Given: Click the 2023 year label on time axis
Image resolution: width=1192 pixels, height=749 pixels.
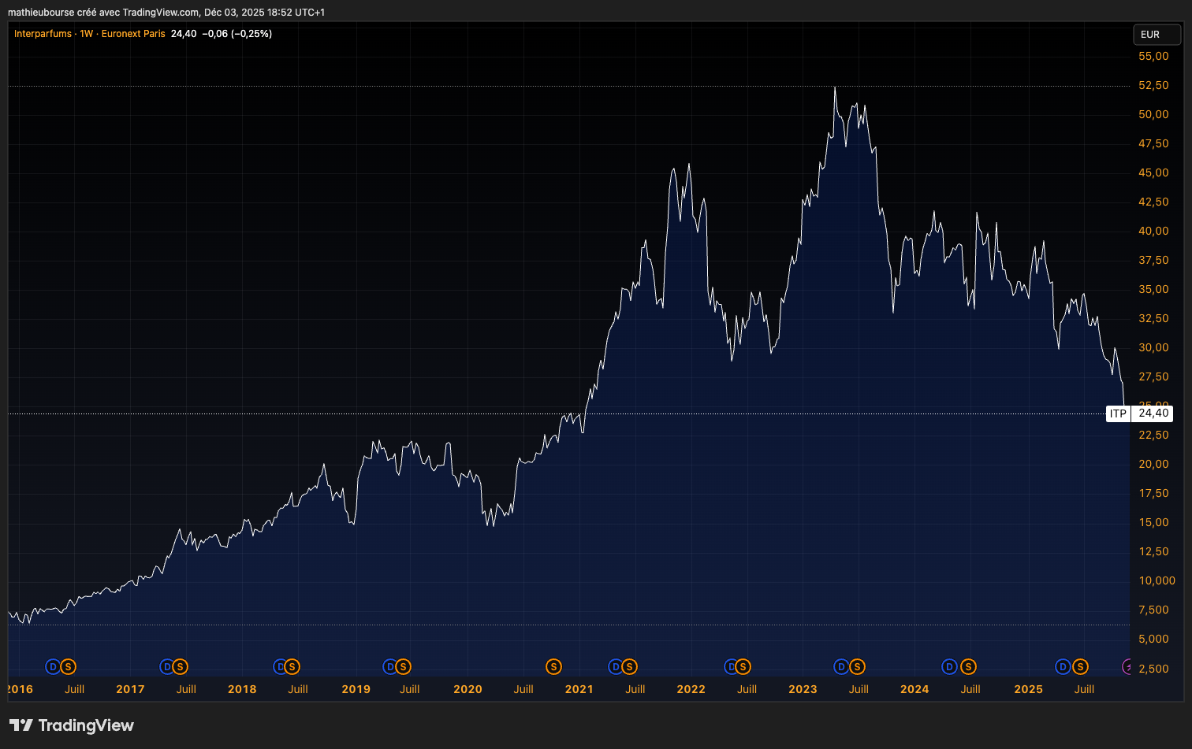Looking at the screenshot, I should (803, 689).
